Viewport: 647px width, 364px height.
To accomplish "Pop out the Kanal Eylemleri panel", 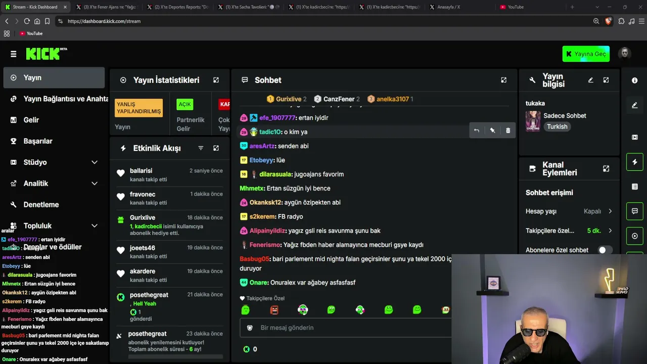I will tap(606, 168).
